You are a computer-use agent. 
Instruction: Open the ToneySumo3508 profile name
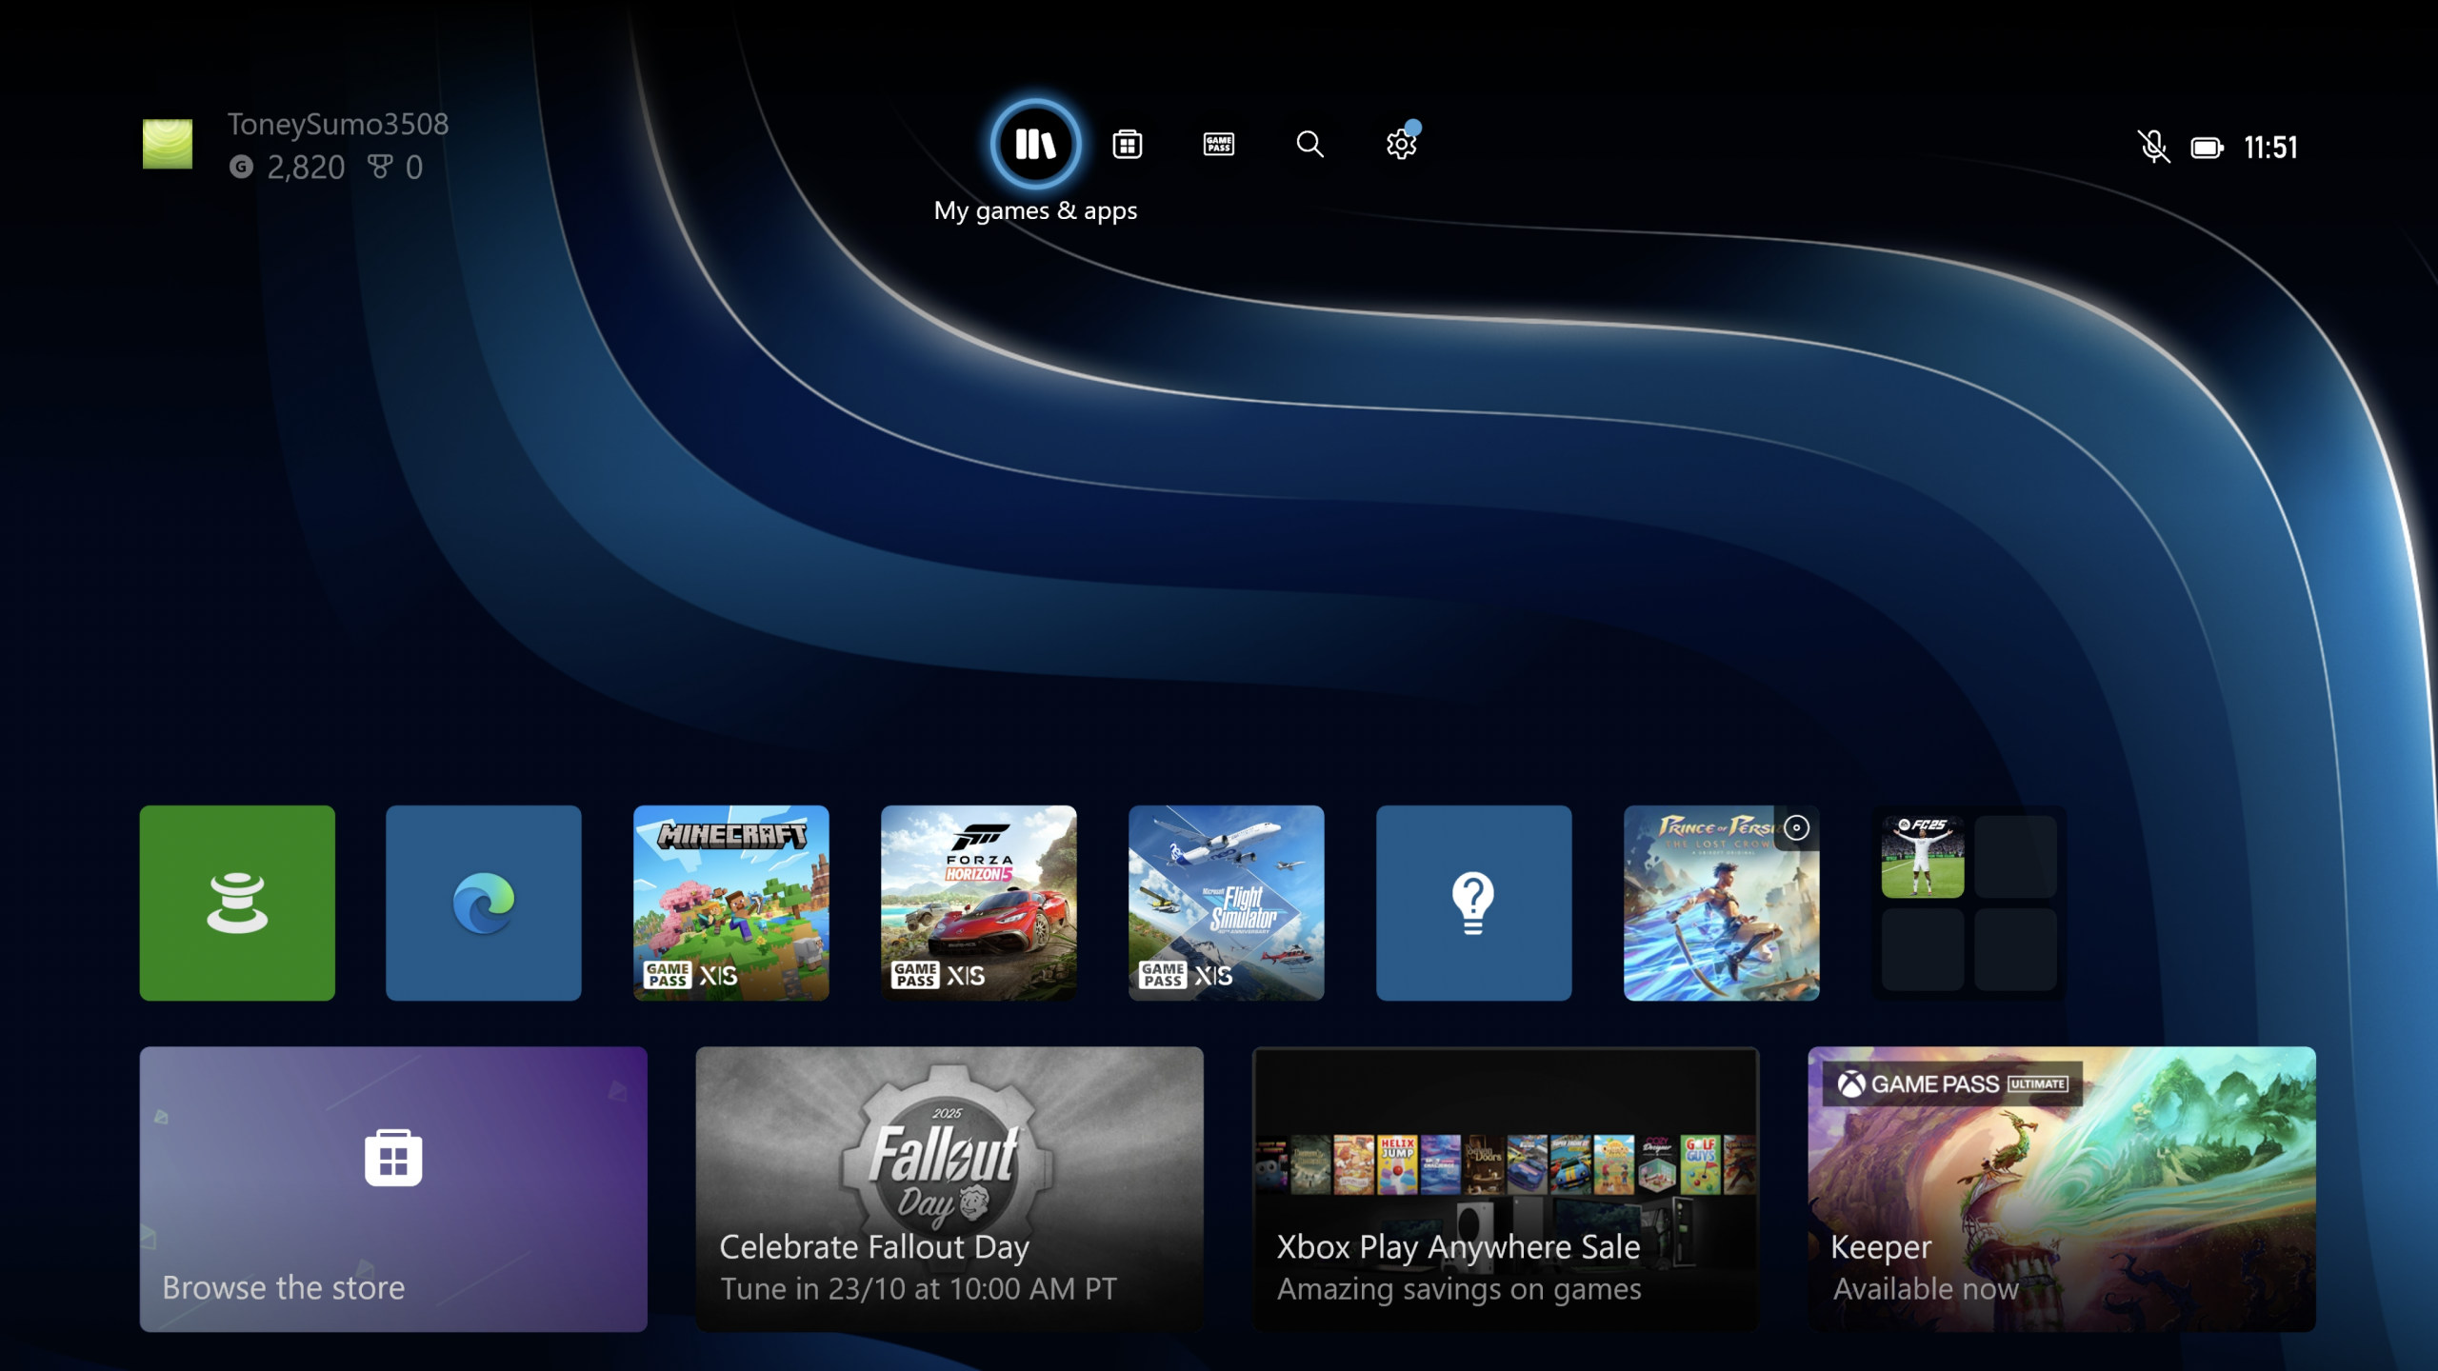[338, 124]
